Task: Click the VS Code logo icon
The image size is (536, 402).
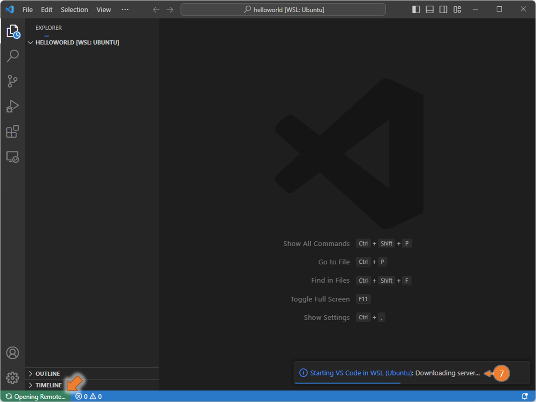Action: point(10,9)
